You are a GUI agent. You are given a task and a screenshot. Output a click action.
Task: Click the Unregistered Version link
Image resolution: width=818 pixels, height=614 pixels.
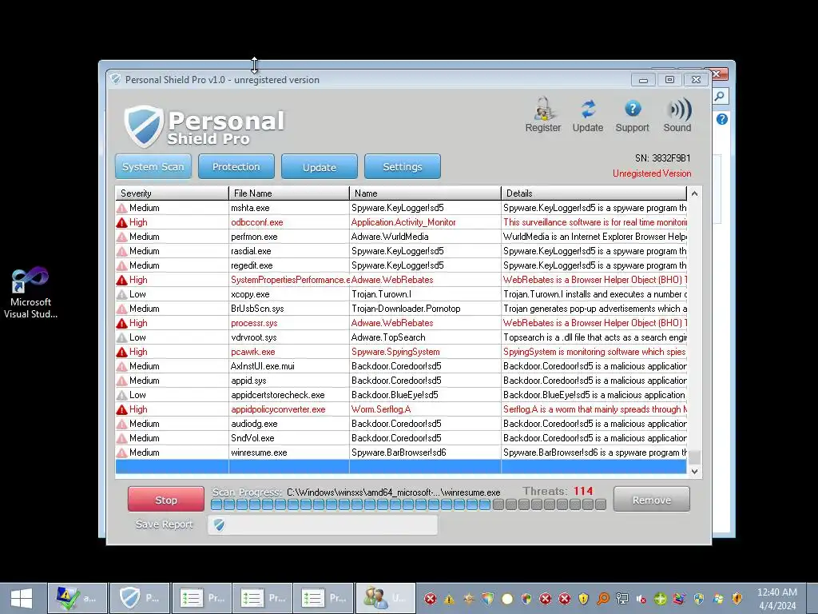(x=652, y=173)
